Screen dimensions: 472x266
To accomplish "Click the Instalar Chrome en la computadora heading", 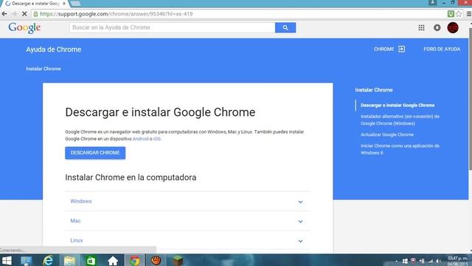I will click(131, 177).
